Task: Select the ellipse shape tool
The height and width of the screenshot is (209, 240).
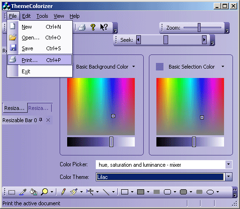Action: 210,192
